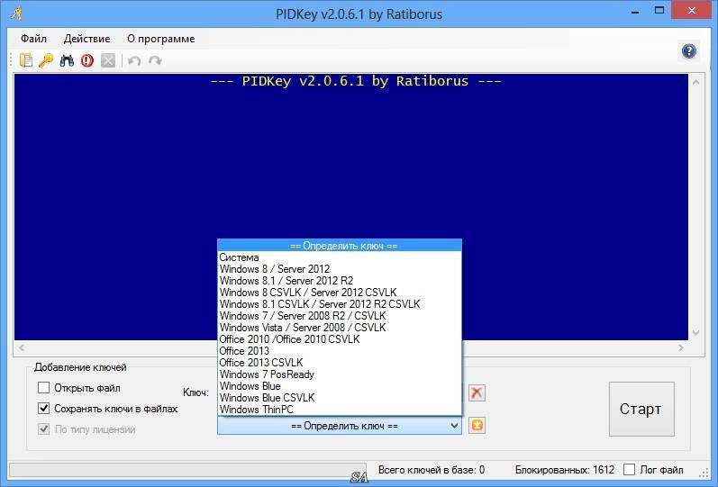
Task: Select Система from the list
Action: click(x=340, y=257)
